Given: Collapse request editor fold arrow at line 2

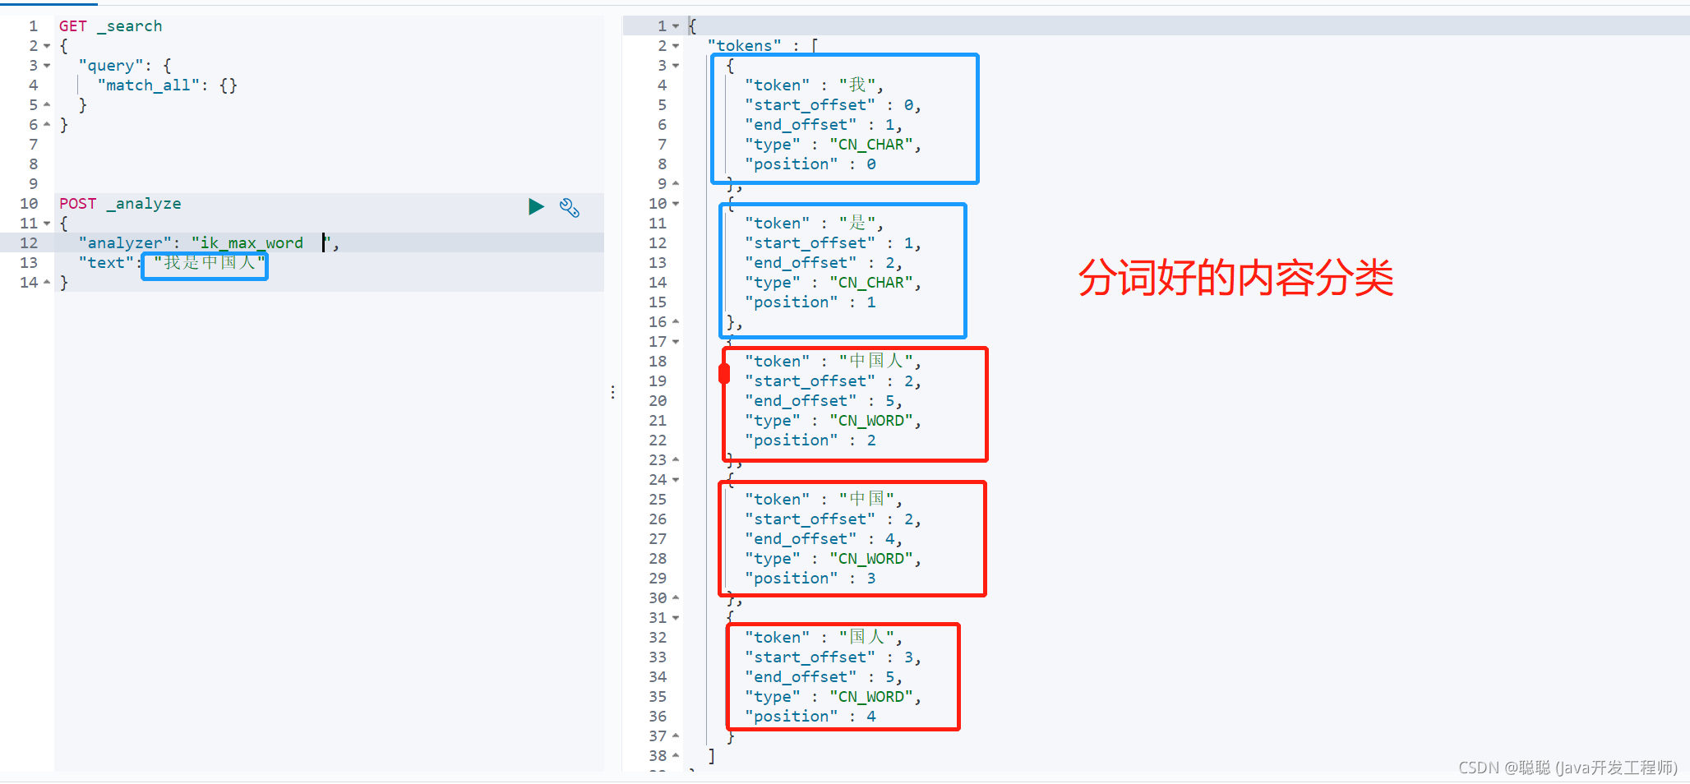Looking at the screenshot, I should (47, 46).
